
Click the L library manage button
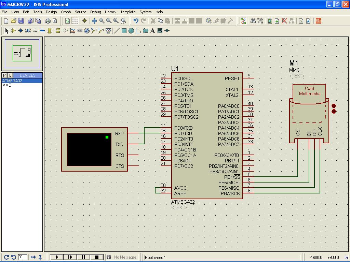tap(10, 75)
